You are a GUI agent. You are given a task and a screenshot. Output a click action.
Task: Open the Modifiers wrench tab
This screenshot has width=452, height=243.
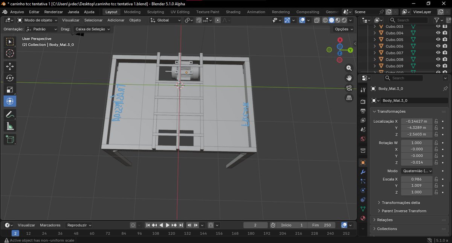pos(363,172)
